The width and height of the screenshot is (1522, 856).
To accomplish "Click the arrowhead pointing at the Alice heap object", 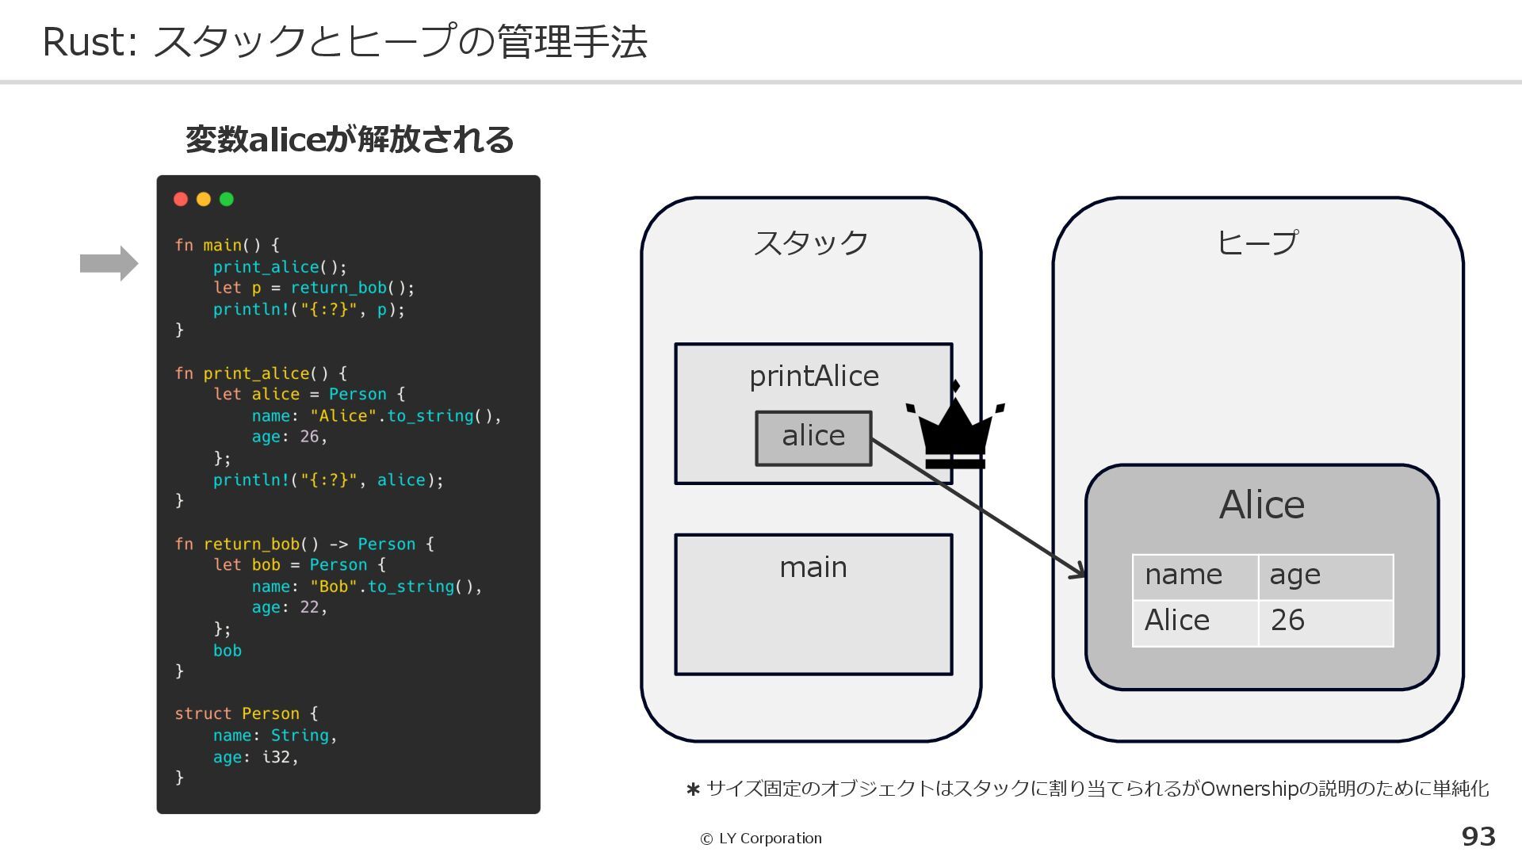I will click(1078, 571).
